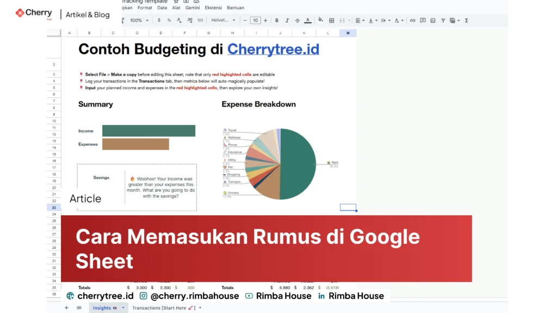This screenshot has height=313, width=557.
Task: Open the text color picker
Action: coord(308,20)
